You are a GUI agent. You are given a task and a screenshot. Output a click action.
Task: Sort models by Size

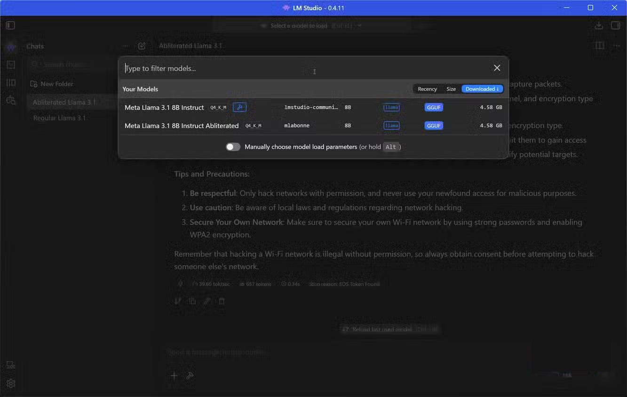[x=451, y=89]
